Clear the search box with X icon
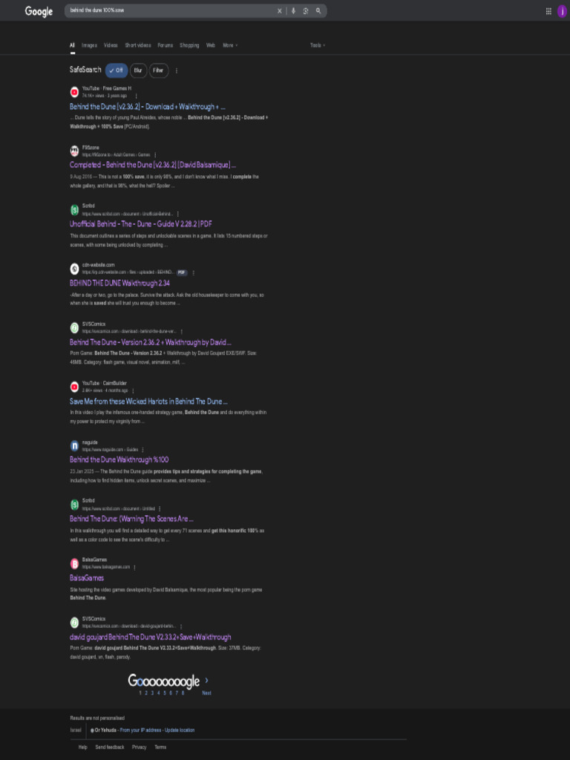The height and width of the screenshot is (760, 570). click(x=279, y=10)
